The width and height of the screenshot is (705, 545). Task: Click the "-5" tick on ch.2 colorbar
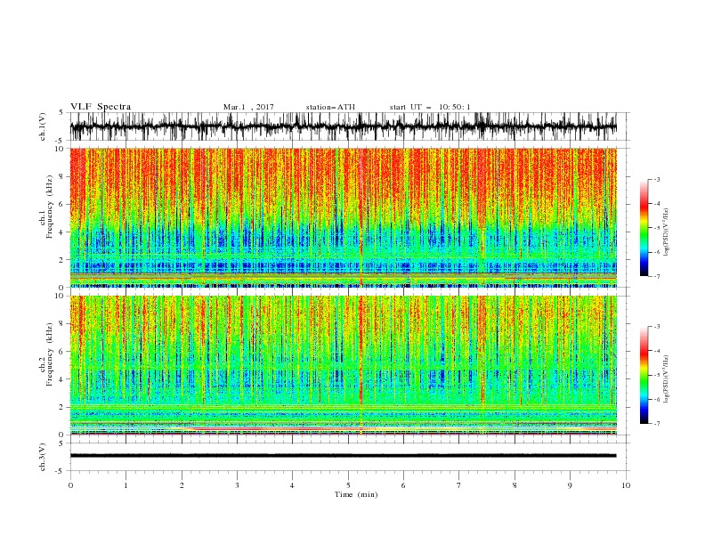tap(657, 375)
